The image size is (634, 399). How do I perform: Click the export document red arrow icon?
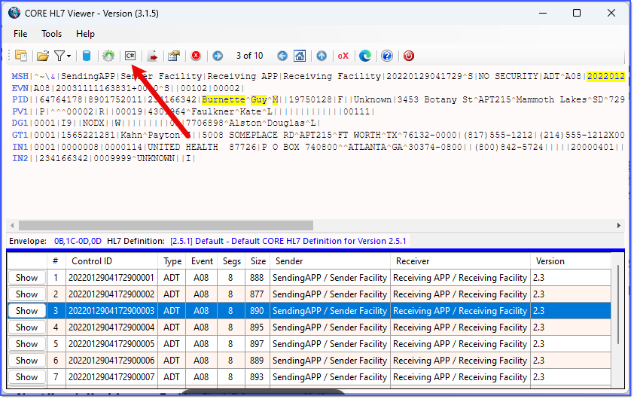click(x=152, y=56)
